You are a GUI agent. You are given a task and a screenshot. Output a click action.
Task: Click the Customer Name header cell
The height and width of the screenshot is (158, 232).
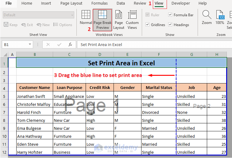click(x=35, y=87)
